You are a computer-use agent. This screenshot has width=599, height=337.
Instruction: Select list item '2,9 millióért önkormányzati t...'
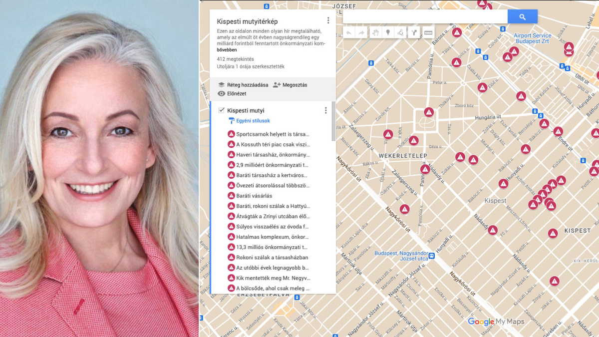click(x=273, y=165)
